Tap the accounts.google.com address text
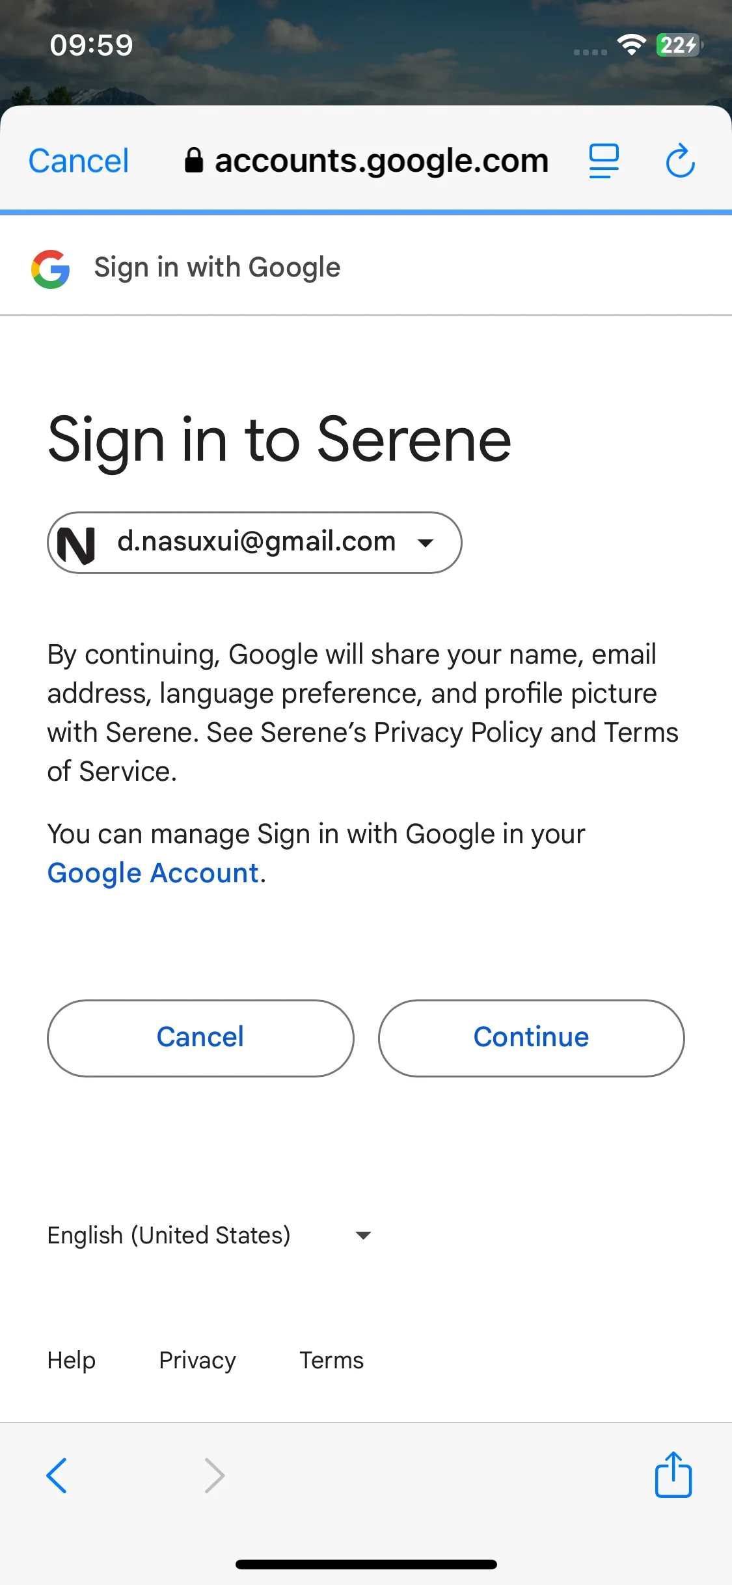The width and height of the screenshot is (732, 1585). [382, 161]
